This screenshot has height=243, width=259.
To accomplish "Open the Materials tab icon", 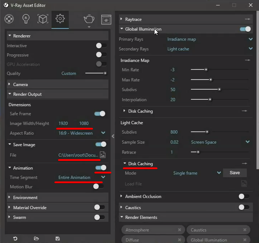I will coord(9,19).
